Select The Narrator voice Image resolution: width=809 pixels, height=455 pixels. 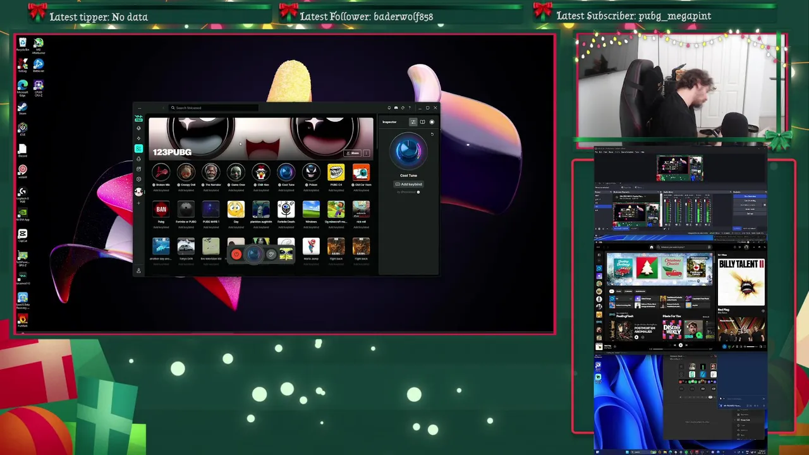point(211,172)
